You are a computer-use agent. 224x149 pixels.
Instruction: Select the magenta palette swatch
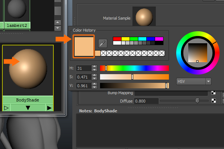159,38
